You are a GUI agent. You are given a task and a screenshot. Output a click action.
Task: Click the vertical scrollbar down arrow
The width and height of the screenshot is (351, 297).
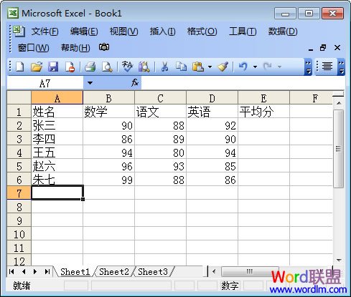point(339,261)
